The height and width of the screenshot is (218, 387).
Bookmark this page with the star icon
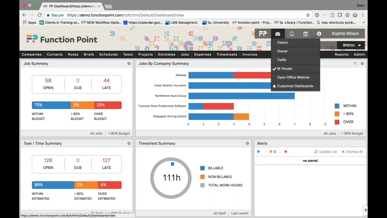coord(308,15)
